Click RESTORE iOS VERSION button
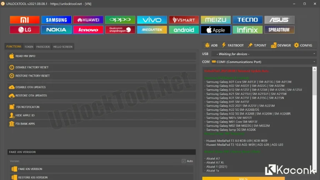The width and height of the screenshot is (320, 180). tap(102, 177)
